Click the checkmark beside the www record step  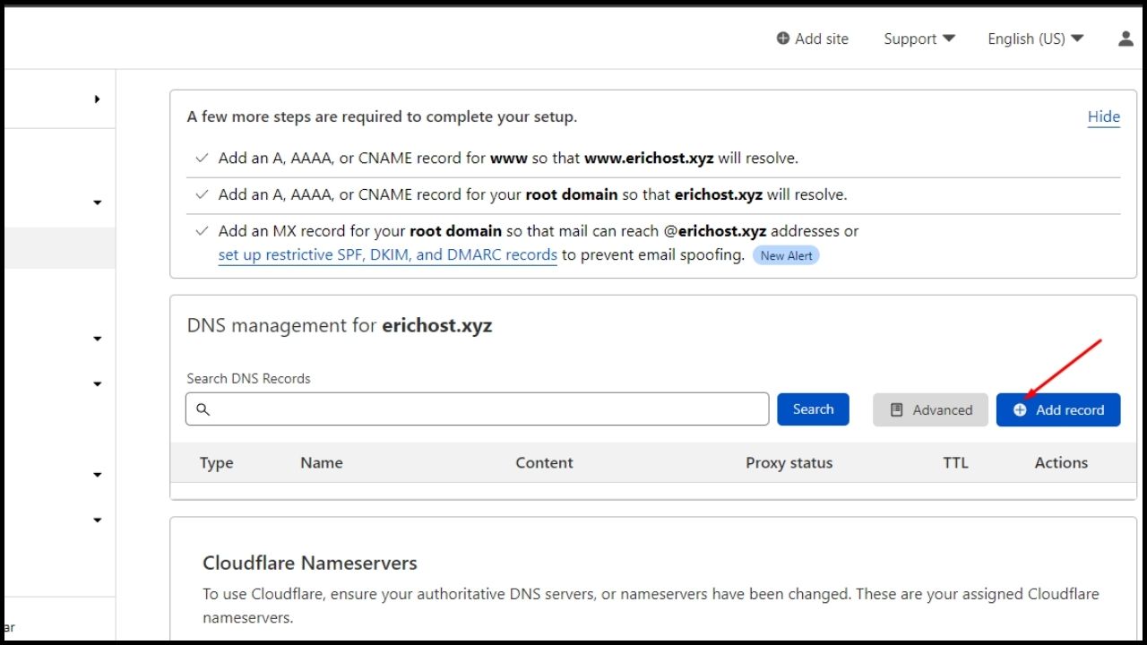tap(201, 158)
